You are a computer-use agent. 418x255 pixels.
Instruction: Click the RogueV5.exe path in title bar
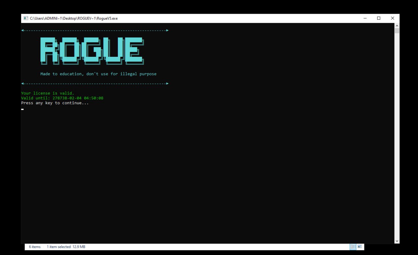pos(74,18)
